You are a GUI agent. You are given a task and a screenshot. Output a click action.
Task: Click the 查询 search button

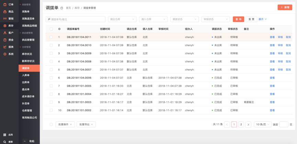pyautogui.click(x=238, y=19)
